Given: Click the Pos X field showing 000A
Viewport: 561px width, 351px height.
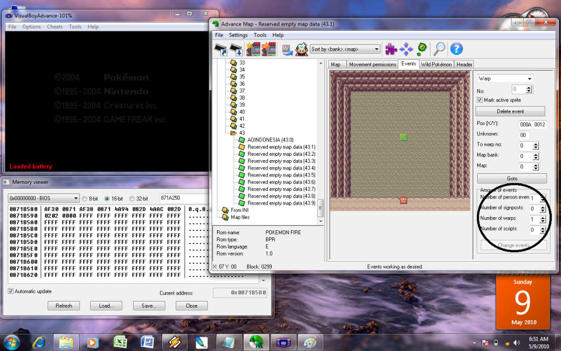Looking at the screenshot, I should tap(525, 124).
